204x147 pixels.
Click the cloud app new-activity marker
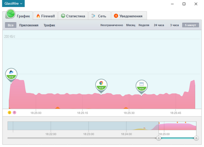pos(11,74)
